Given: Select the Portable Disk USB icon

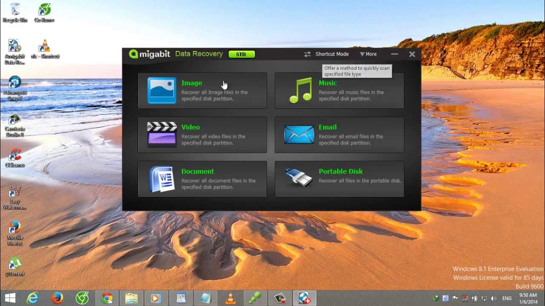Looking at the screenshot, I should coord(299,178).
